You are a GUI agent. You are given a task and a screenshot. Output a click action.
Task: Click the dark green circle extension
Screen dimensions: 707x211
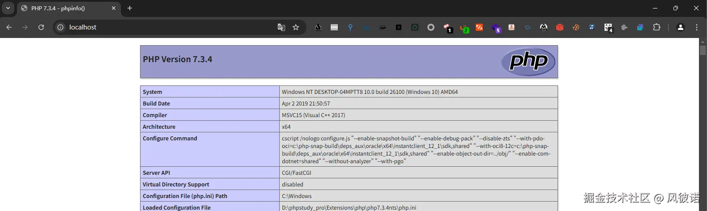415,27
